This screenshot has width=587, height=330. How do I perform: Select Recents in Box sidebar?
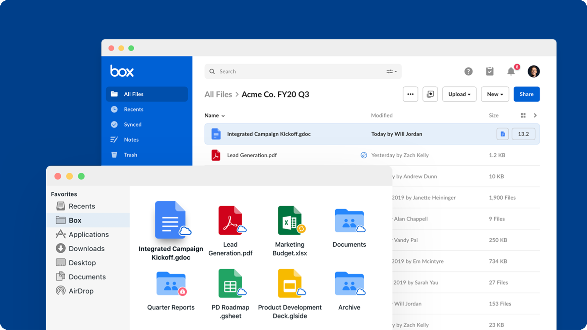tap(133, 109)
